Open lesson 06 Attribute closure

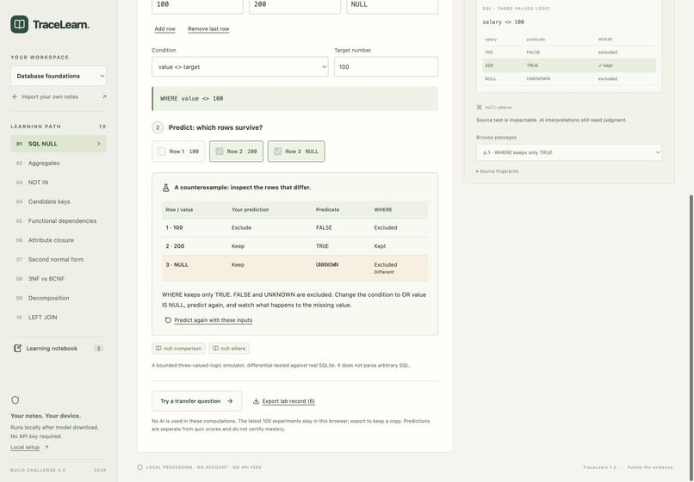coord(59,240)
